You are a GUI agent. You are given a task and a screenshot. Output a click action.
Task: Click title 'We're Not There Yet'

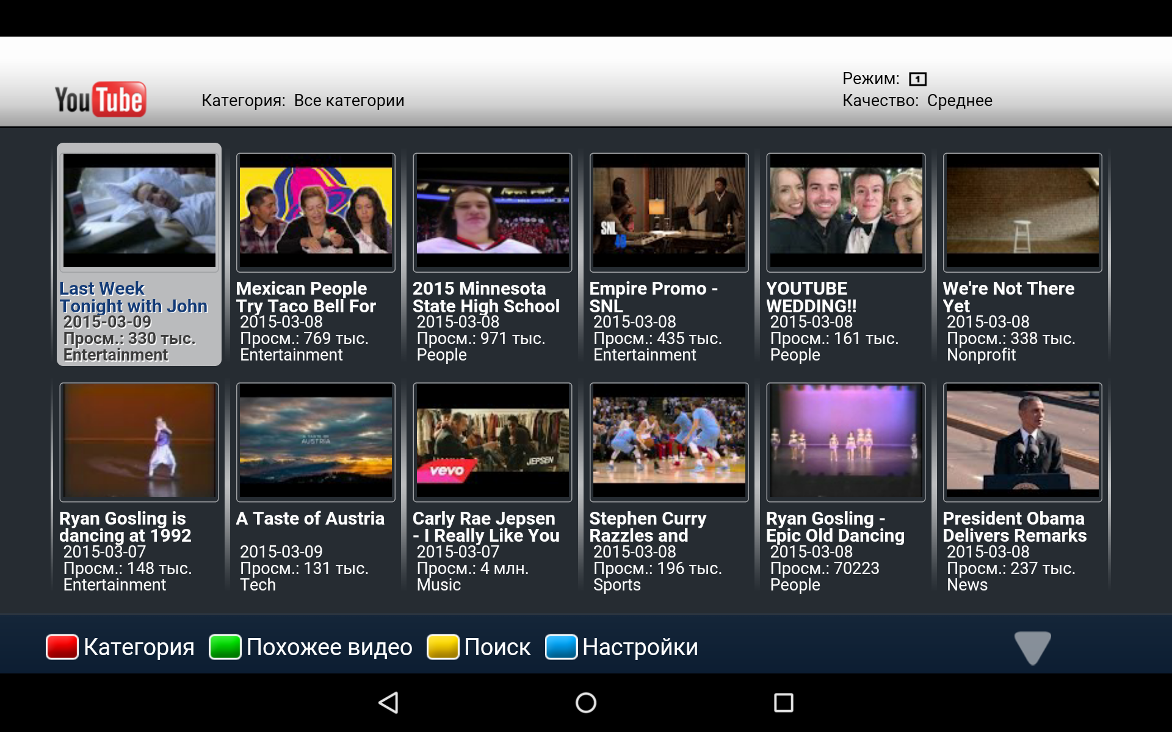1008,297
